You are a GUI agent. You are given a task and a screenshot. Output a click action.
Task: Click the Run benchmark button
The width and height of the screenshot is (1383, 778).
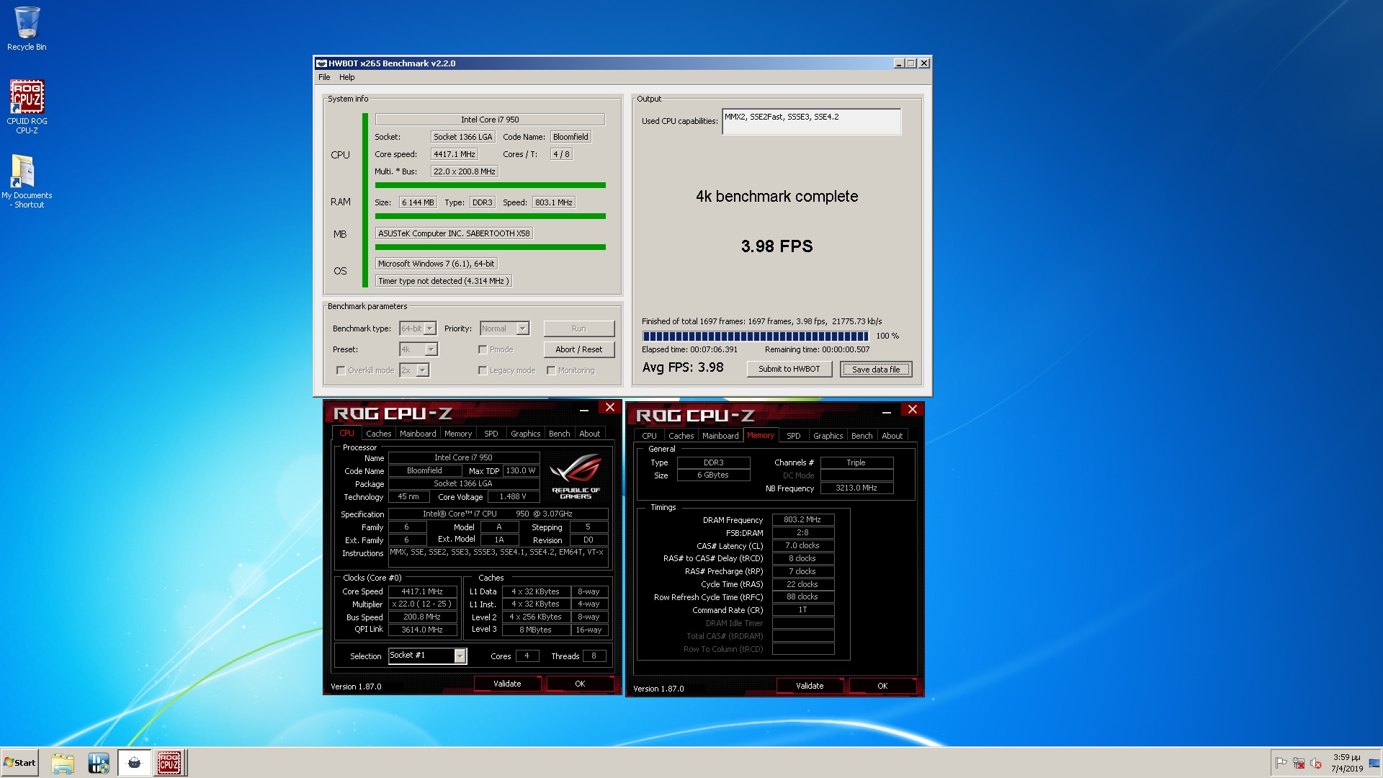tap(579, 328)
